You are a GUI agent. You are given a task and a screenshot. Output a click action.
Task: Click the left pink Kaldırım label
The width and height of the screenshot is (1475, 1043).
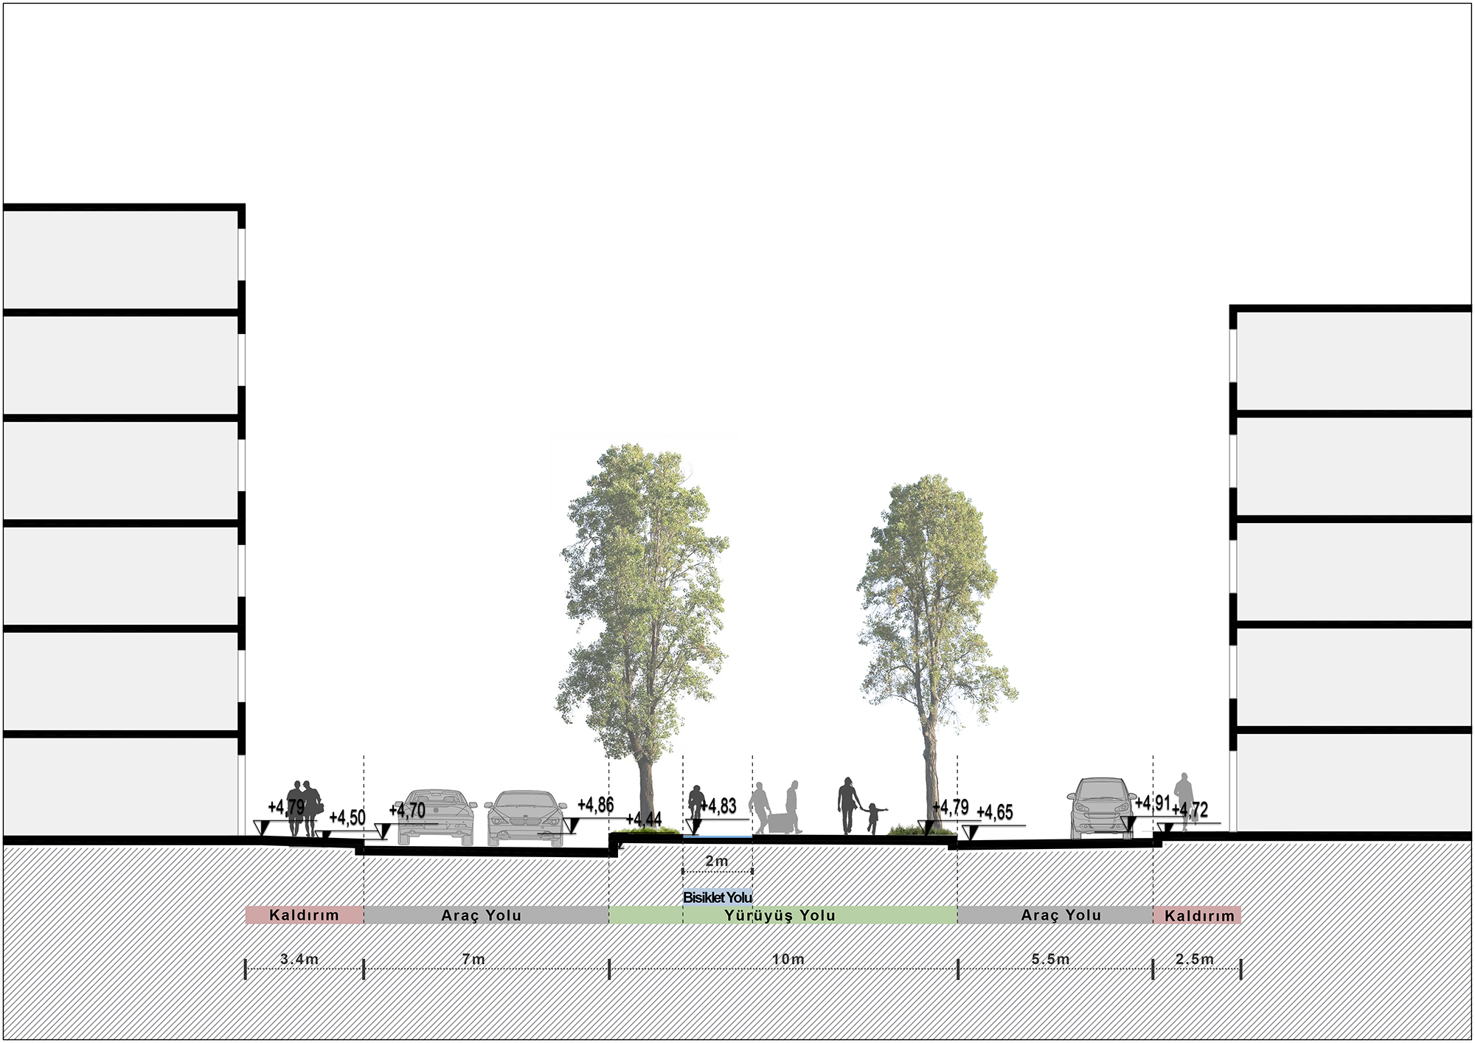click(x=304, y=915)
